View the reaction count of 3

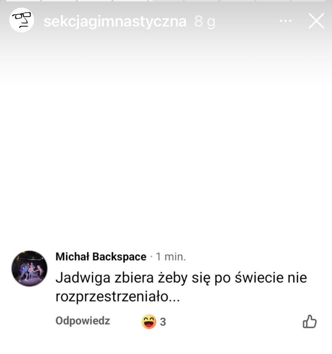coord(163,322)
